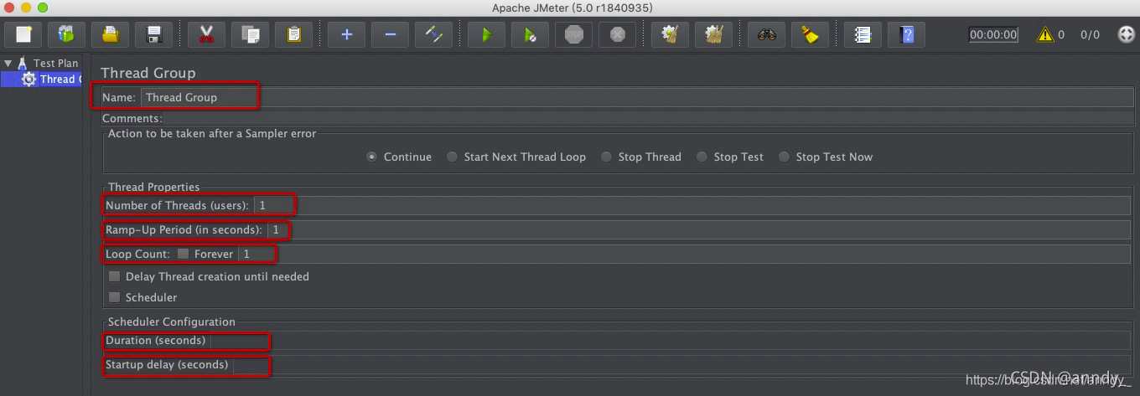1140x396 pixels.
Task: Click the 00:00:00 elapsed timer
Action: click(993, 35)
